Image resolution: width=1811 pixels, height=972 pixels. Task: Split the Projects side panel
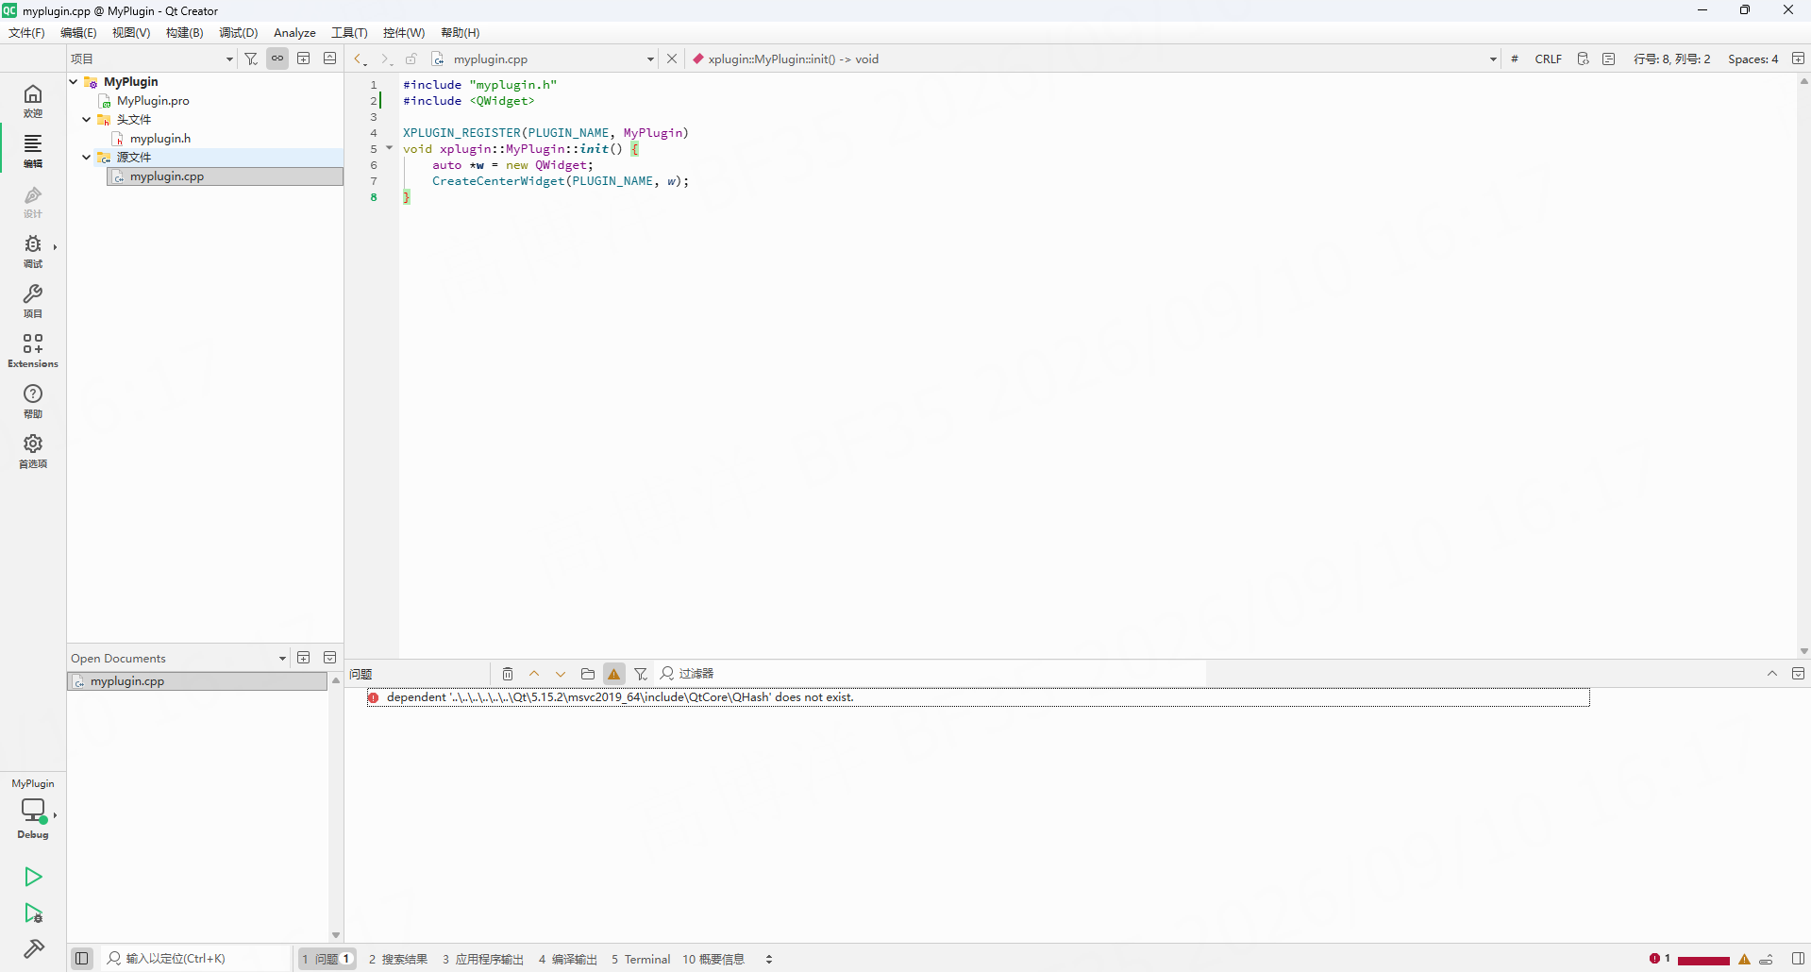click(x=304, y=59)
